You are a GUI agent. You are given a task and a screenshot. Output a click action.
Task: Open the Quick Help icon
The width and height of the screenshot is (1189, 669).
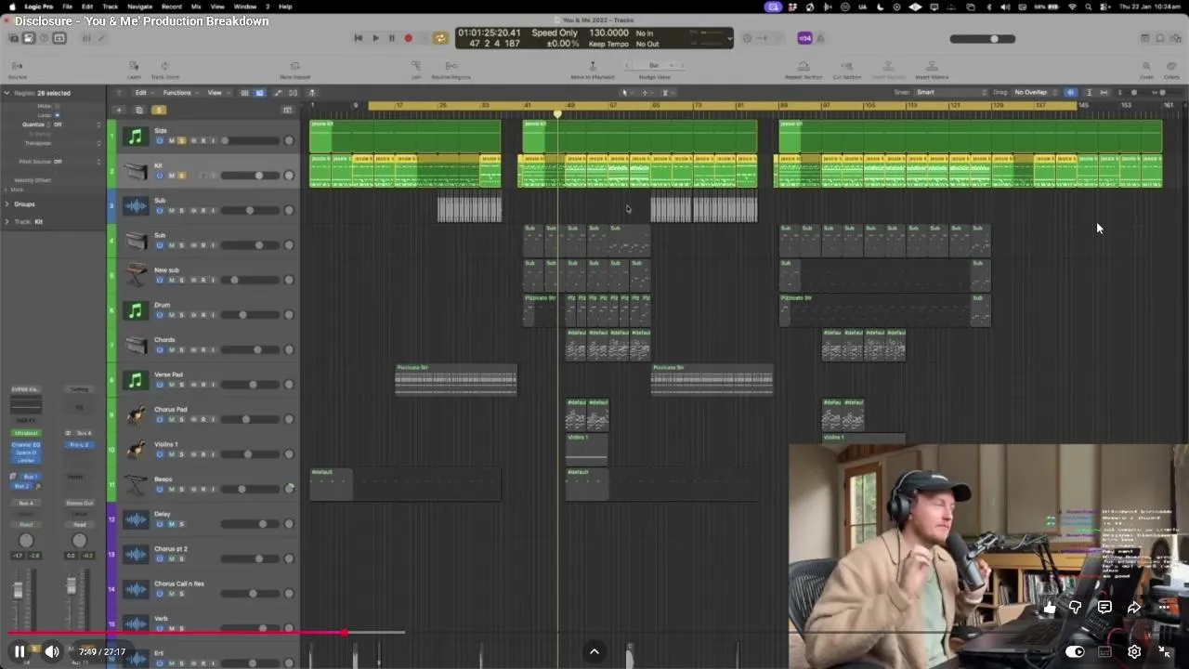pos(44,38)
